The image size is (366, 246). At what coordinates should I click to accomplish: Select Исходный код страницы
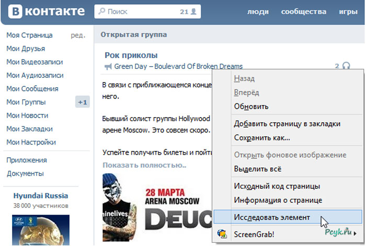[277, 186]
